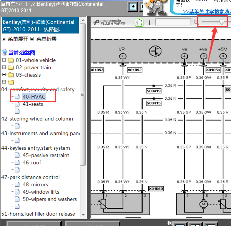This screenshot has height=226, width=231.
Task: Click splice label S00419 in diagram
Action: click(153, 91)
